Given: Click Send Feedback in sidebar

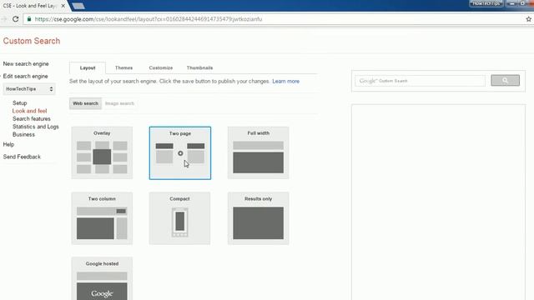Looking at the screenshot, I should click(x=22, y=157).
